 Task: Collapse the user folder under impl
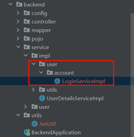[x=34, y=64]
